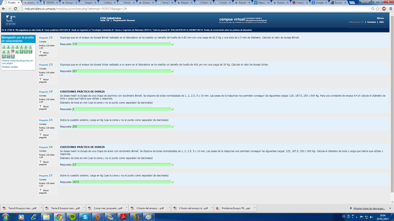Click the browser back arrow
The image size is (394, 221).
click(x=4, y=8)
